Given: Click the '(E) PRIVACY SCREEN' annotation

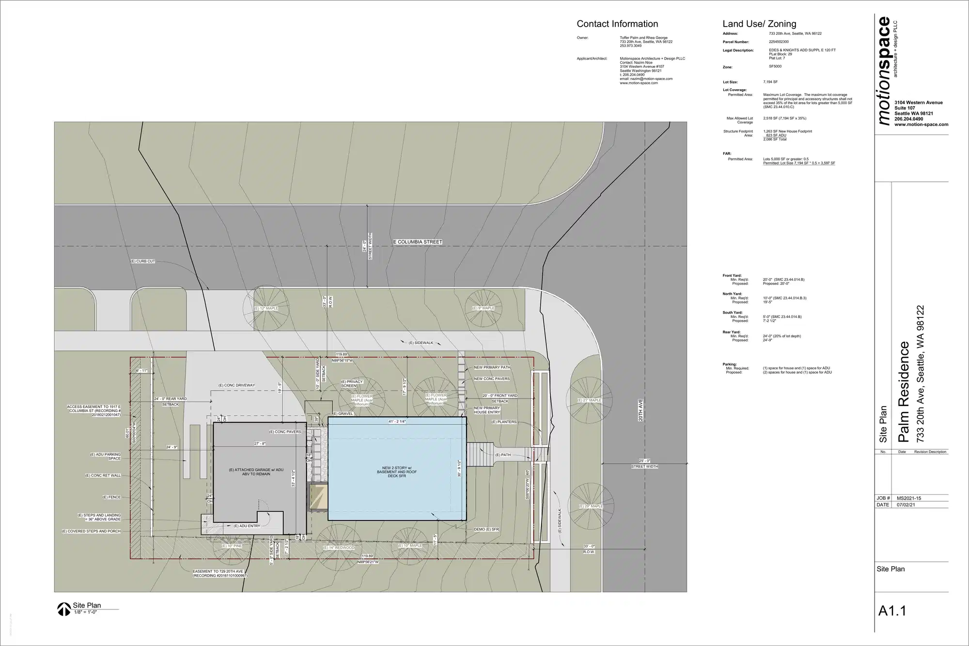Looking at the screenshot, I should pyautogui.click(x=352, y=384).
